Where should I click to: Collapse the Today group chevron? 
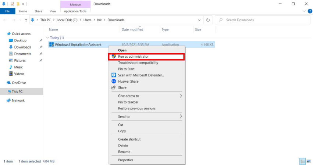pyautogui.click(x=47, y=38)
